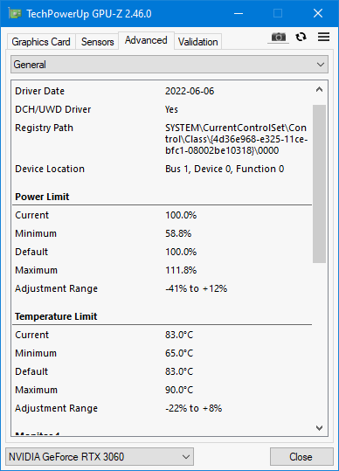Expand the General category dropdown
The height and width of the screenshot is (471, 339).
point(169,65)
